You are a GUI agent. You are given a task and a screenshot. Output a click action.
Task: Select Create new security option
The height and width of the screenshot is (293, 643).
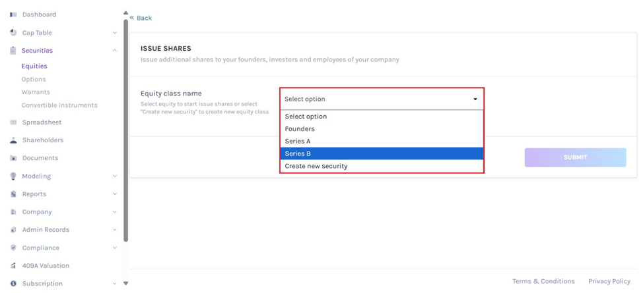click(x=382, y=166)
